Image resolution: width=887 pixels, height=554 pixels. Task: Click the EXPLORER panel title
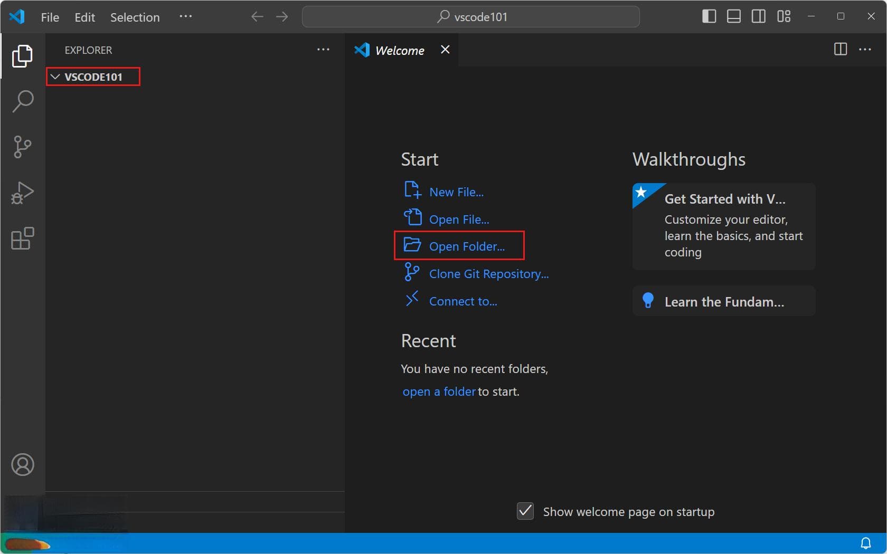coord(88,50)
